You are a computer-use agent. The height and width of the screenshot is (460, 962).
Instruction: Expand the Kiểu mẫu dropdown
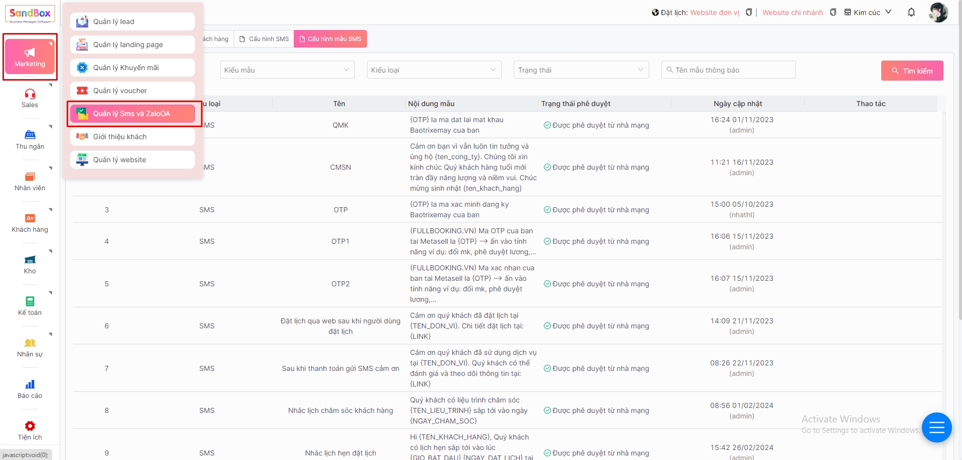[x=287, y=70]
